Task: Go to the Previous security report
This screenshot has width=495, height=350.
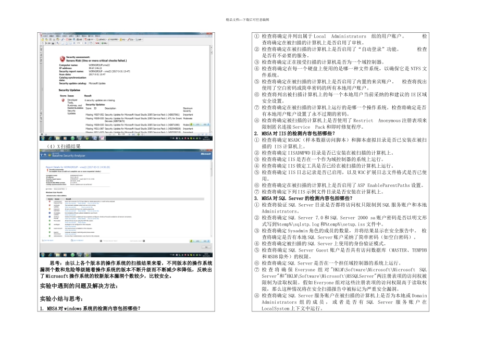Action: (108, 241)
